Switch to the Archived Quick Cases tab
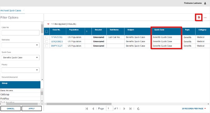This screenshot has width=210, height=113. click(x=11, y=10)
